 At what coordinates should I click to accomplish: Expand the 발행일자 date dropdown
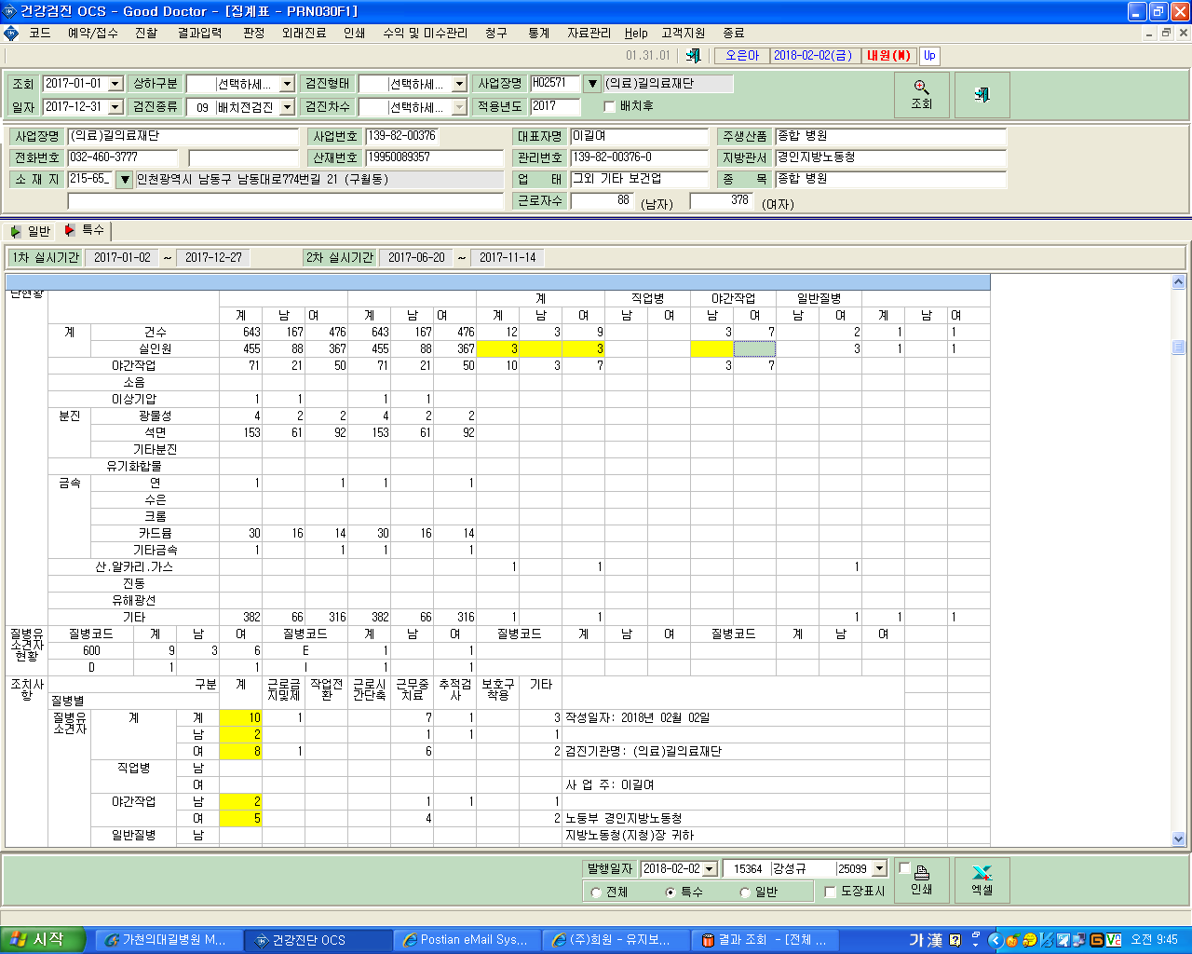(710, 869)
